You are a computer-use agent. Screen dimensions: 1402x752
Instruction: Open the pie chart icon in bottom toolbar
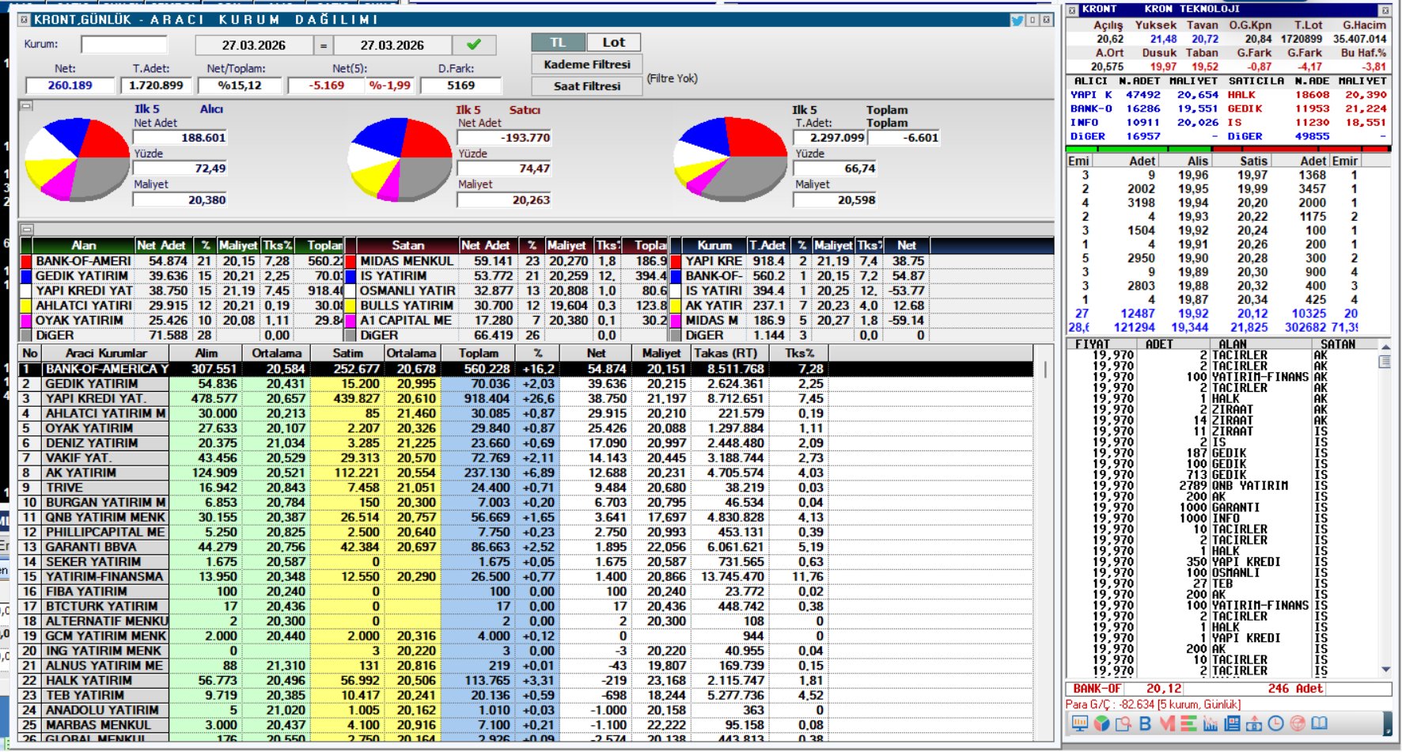(1101, 724)
